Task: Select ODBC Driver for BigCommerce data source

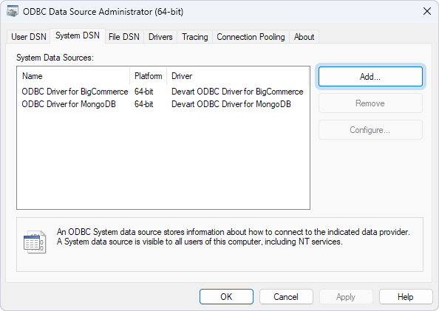Action: coord(75,92)
